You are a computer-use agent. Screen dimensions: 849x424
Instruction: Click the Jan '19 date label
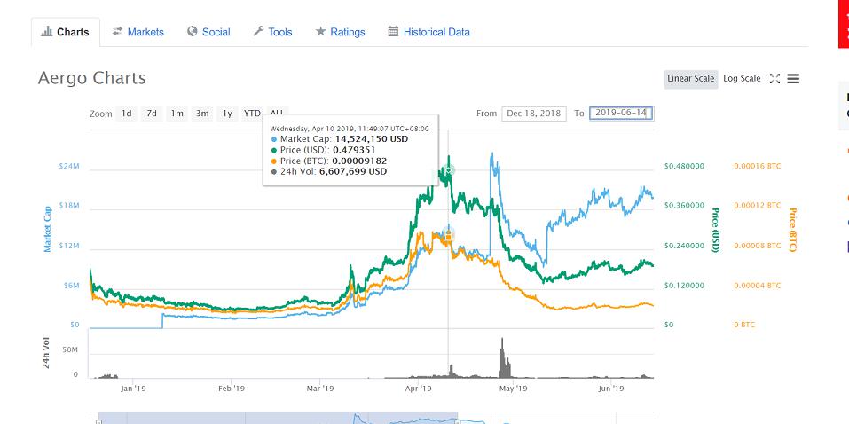pyautogui.click(x=134, y=389)
